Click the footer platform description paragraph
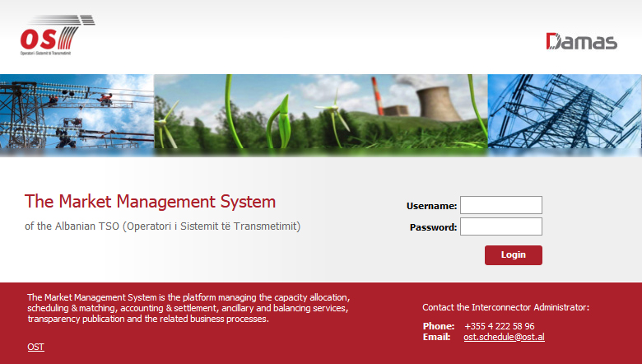 [188, 307]
